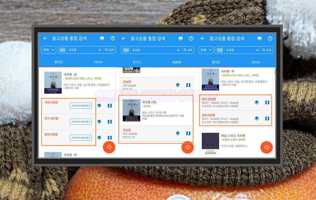Open history floating button on right screen
Image resolution: width=316 pixels, height=200 pixels.
(x=267, y=147)
